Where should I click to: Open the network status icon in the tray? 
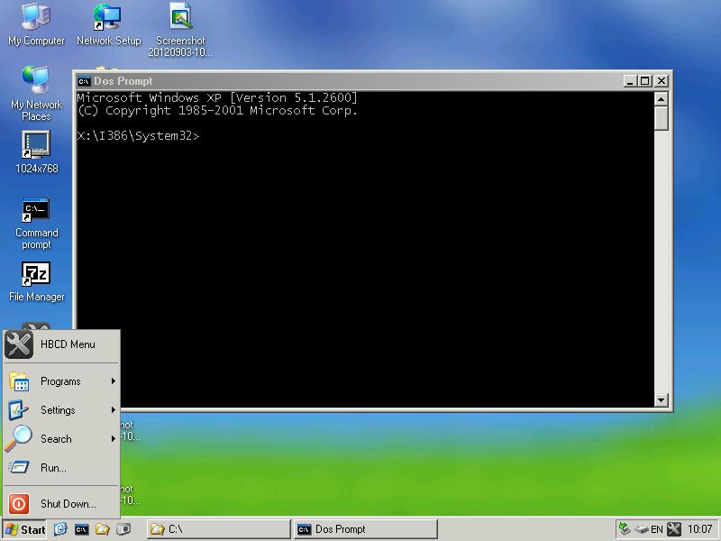[641, 529]
